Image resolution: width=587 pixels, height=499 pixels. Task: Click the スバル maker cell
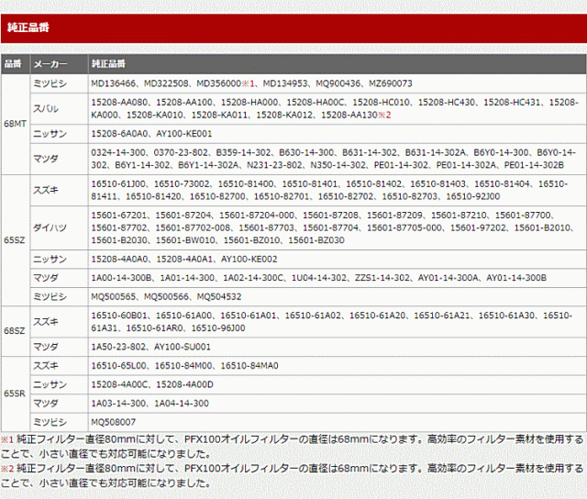59,108
